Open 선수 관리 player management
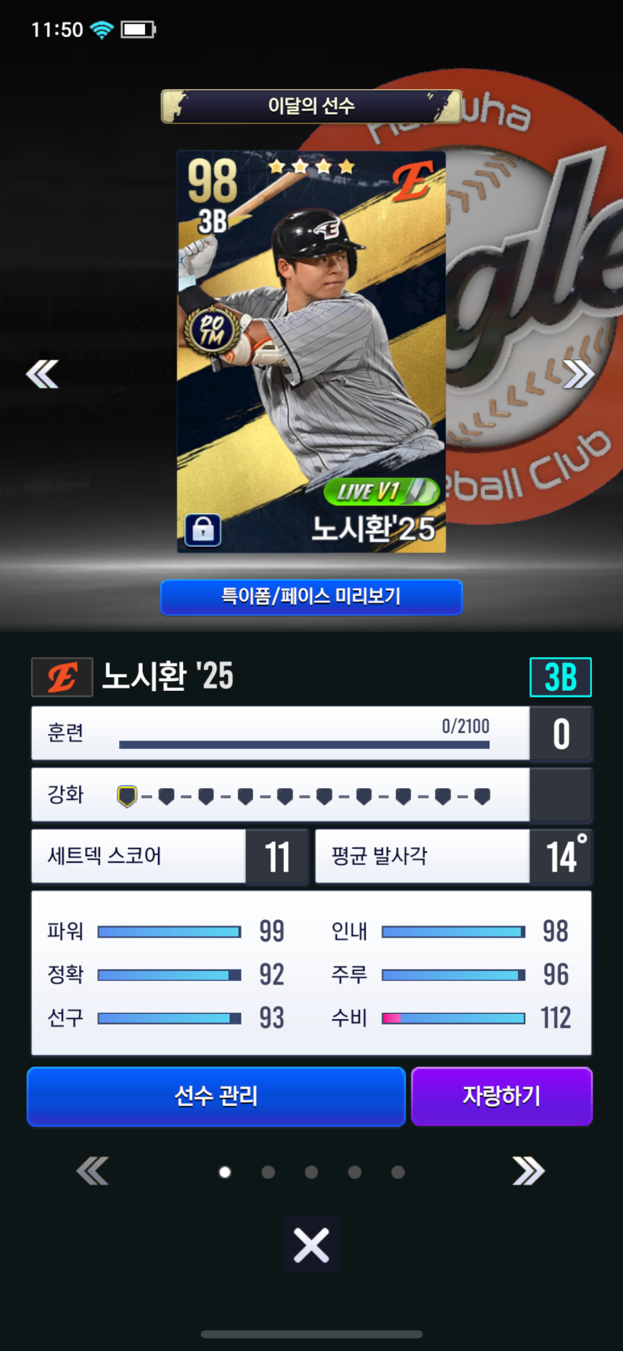Image resolution: width=623 pixels, height=1351 pixels. [x=216, y=1096]
